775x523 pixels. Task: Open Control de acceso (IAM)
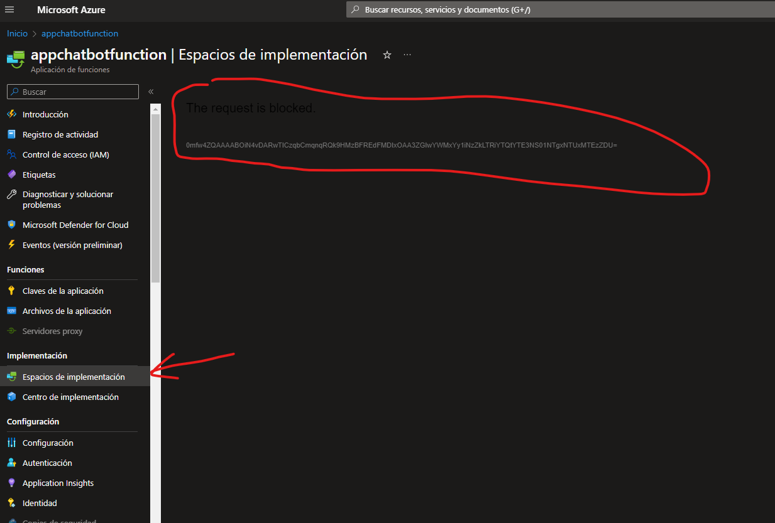click(66, 154)
